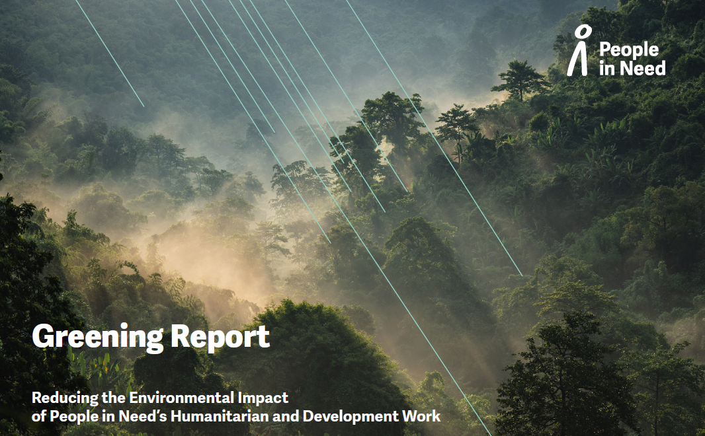The image size is (705, 436).
Task: Click the People in Need figure logo icon
Action: pyautogui.click(x=580, y=50)
